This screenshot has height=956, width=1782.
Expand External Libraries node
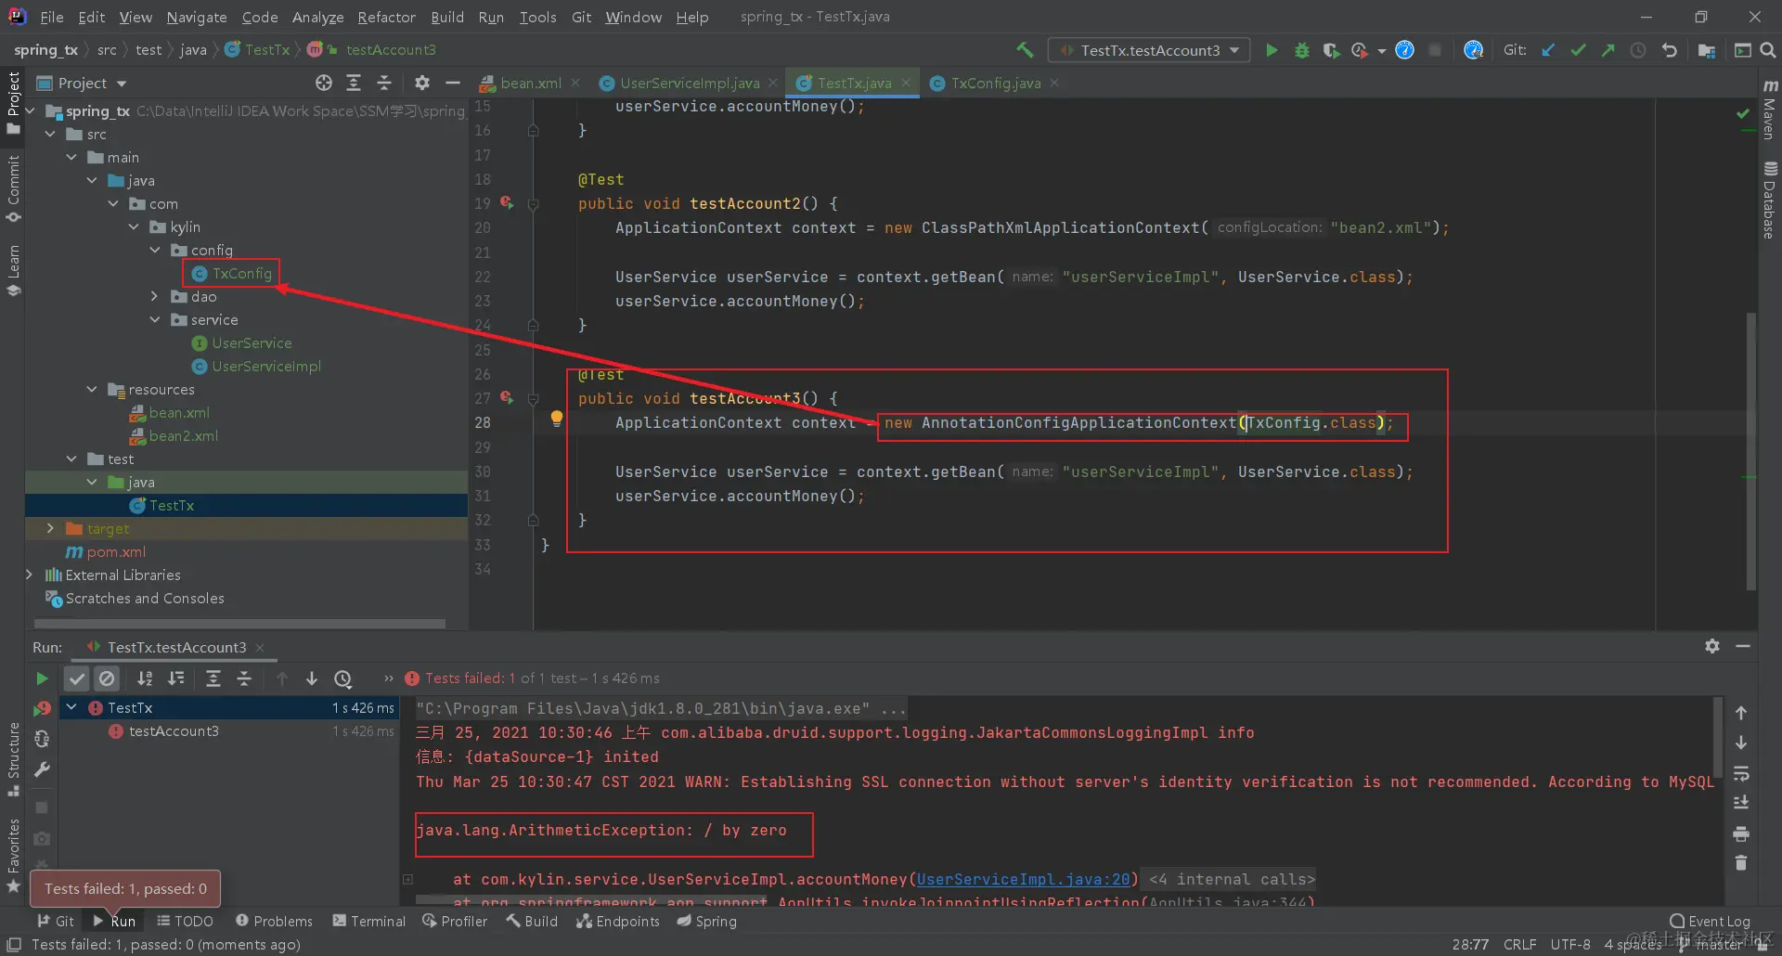coord(30,575)
